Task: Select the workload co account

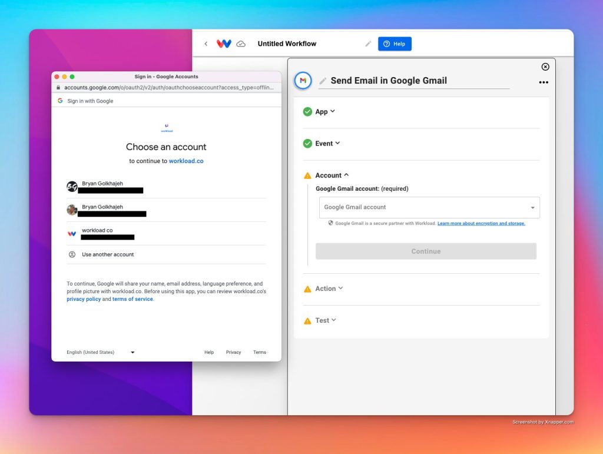Action: tap(167, 234)
